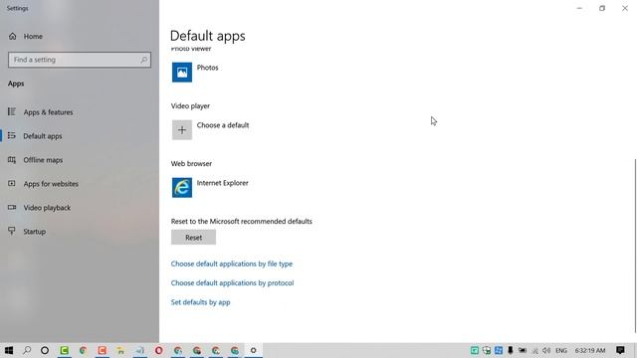
Task: Click the network tray icon
Action: click(535, 350)
